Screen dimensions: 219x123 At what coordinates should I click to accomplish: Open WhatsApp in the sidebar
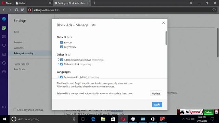[4, 28]
